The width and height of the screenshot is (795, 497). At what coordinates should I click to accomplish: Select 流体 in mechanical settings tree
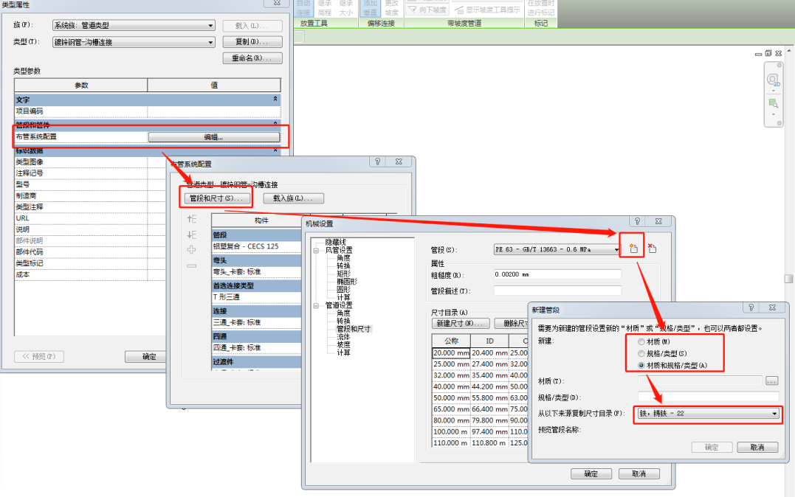tap(343, 336)
